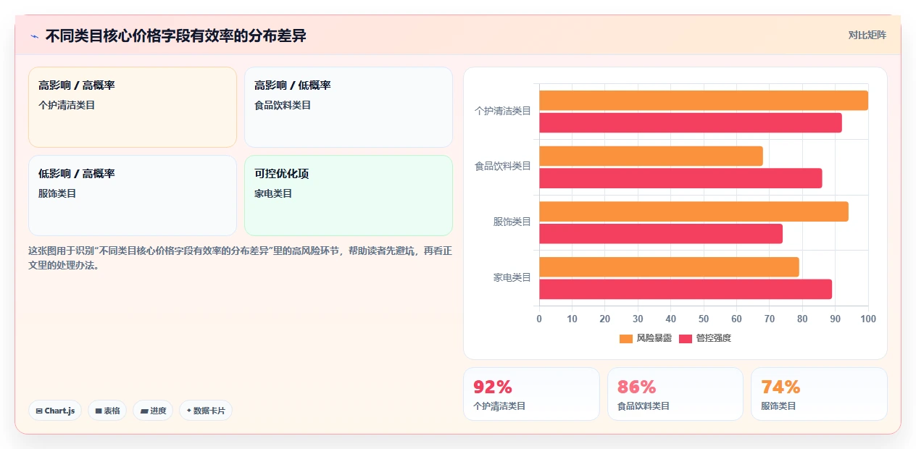This screenshot has width=916, height=449.
Task: Click the Chart.js tag chip
Action: point(55,411)
